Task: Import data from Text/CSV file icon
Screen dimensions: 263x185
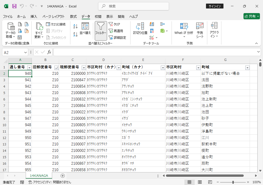Action: tap(20, 24)
